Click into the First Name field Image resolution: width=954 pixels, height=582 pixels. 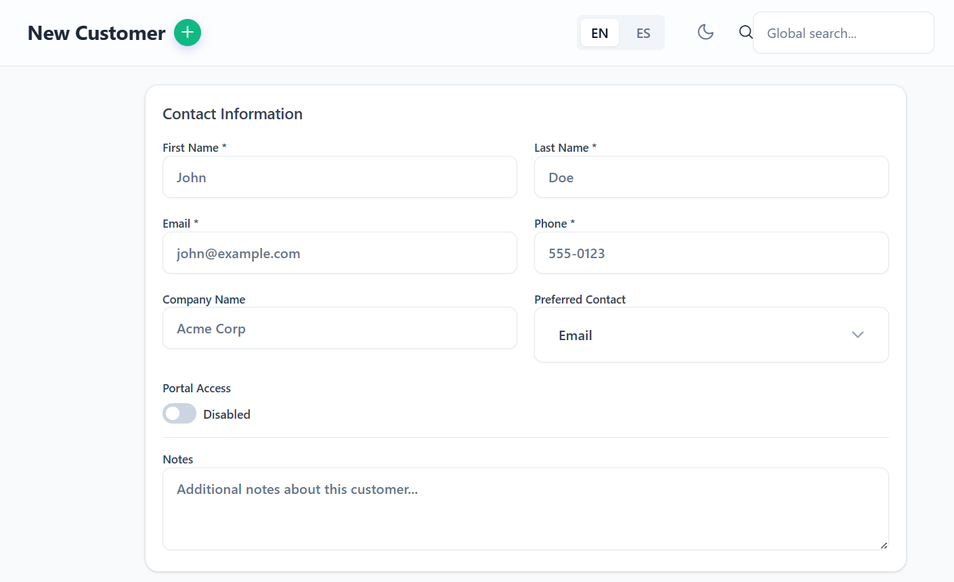pyautogui.click(x=340, y=177)
